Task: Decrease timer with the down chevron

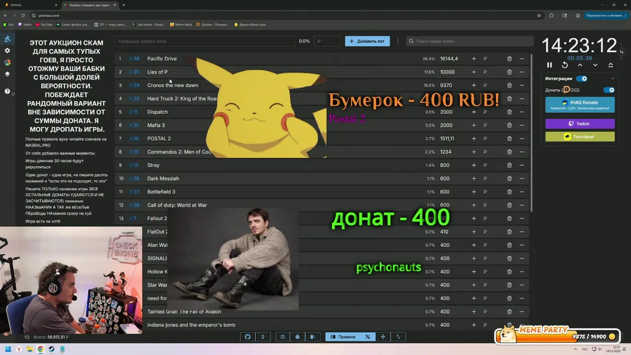Action: (595, 65)
